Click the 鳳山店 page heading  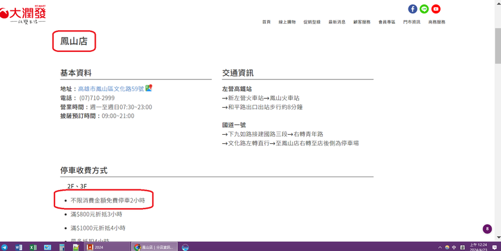[74, 41]
